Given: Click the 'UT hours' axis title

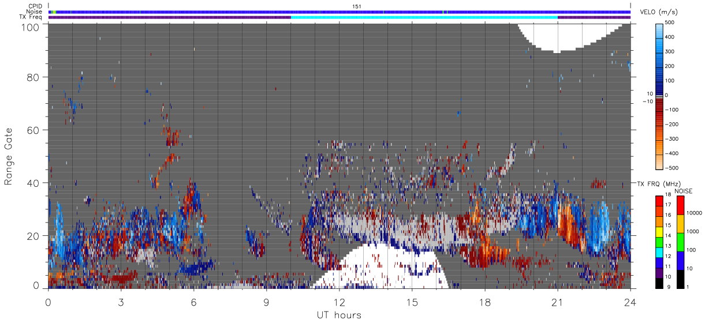Looking at the screenshot, I should pyautogui.click(x=339, y=315).
